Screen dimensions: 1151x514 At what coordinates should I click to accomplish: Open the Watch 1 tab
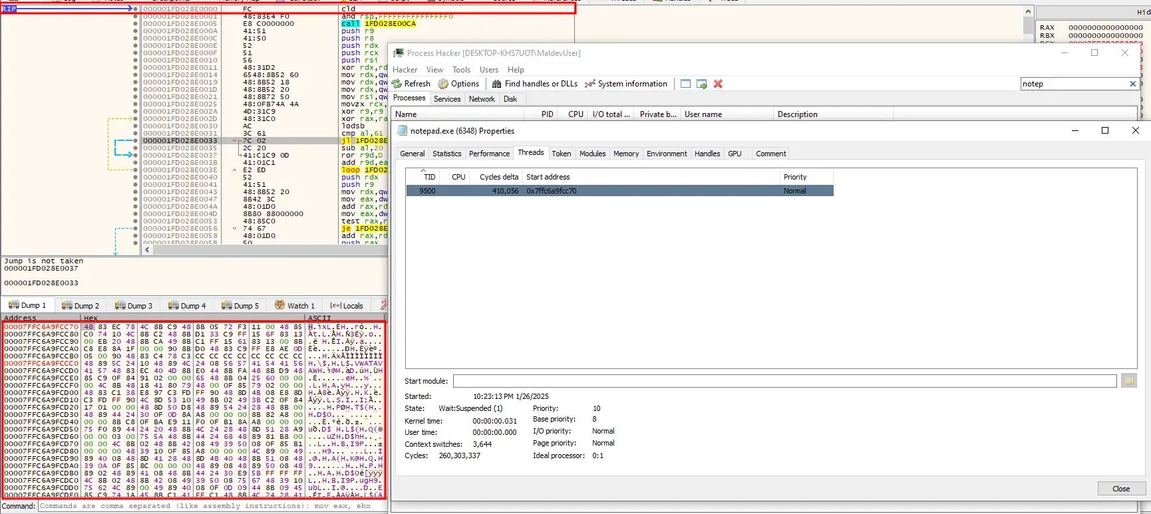click(x=295, y=306)
